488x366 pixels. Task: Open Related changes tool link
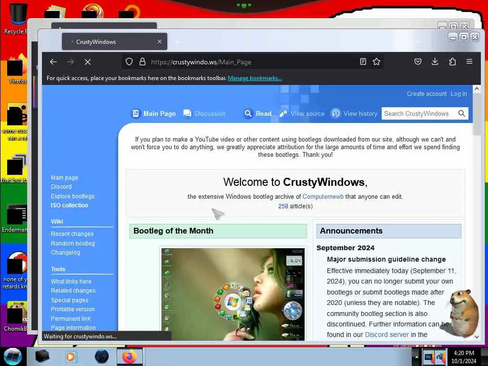click(x=73, y=290)
